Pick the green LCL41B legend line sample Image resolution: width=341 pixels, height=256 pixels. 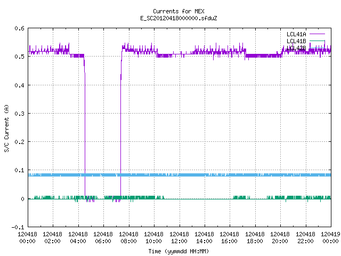tap(317, 41)
